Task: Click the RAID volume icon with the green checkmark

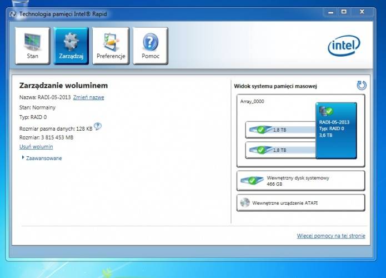Action: (x=325, y=111)
